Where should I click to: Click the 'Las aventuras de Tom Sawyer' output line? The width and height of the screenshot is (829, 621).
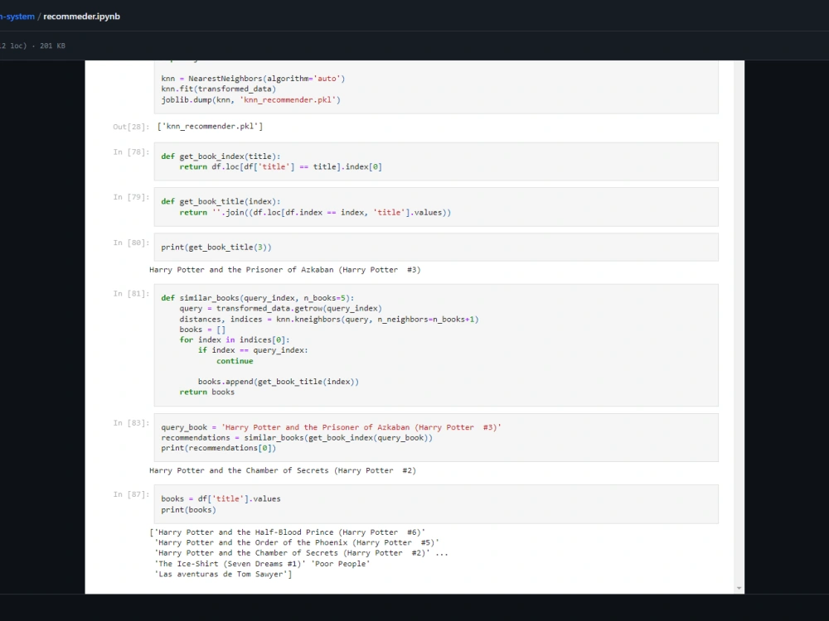[223, 575]
